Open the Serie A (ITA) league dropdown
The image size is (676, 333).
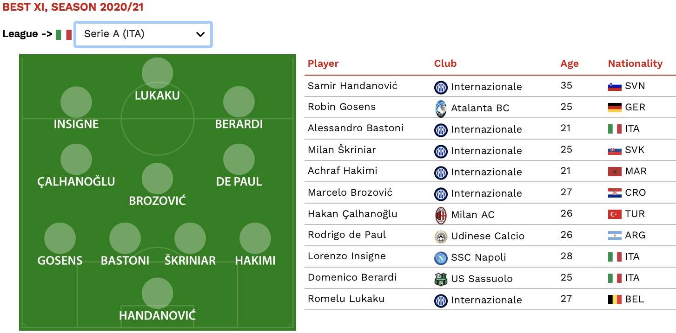(x=143, y=34)
